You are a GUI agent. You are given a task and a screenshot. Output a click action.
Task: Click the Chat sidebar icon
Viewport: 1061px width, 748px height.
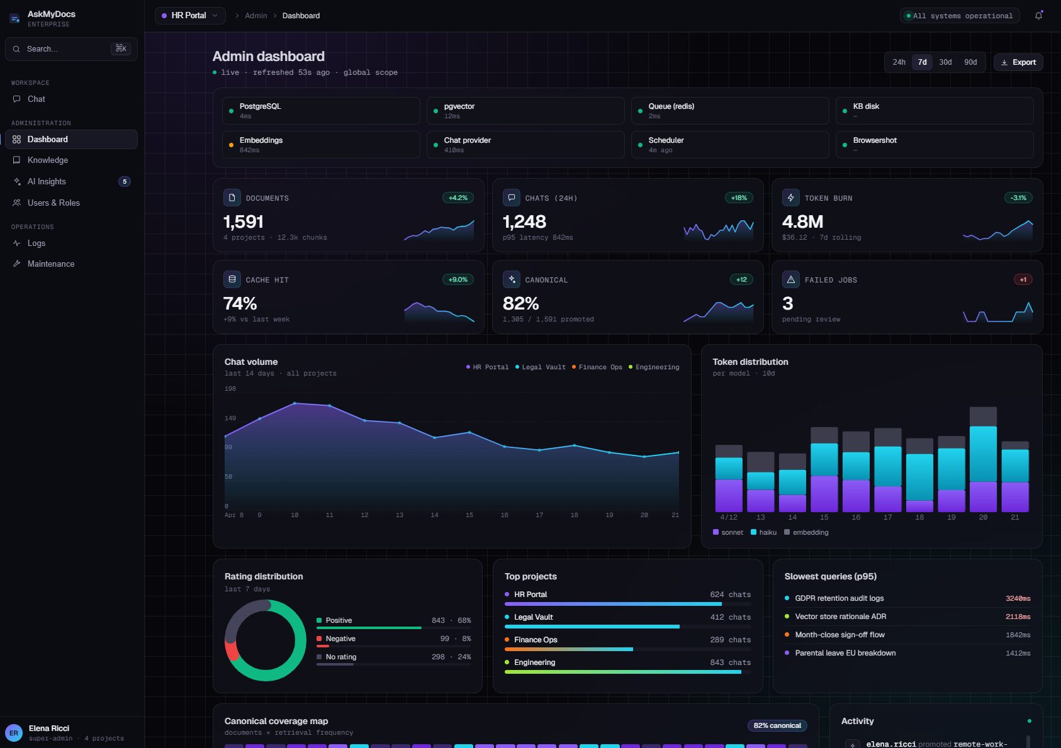pyautogui.click(x=17, y=99)
